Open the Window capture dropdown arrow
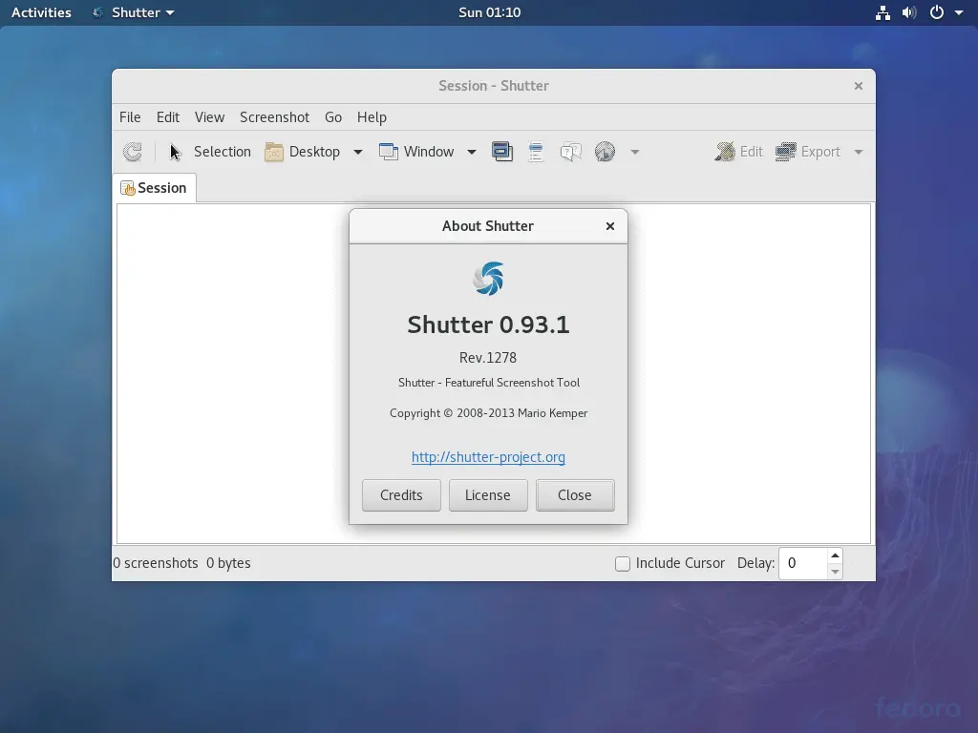The image size is (978, 733). 472,152
